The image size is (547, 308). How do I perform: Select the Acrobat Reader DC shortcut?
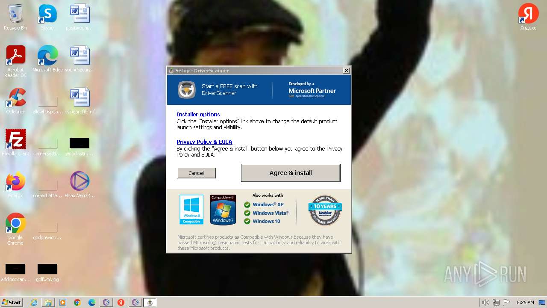pyautogui.click(x=16, y=62)
